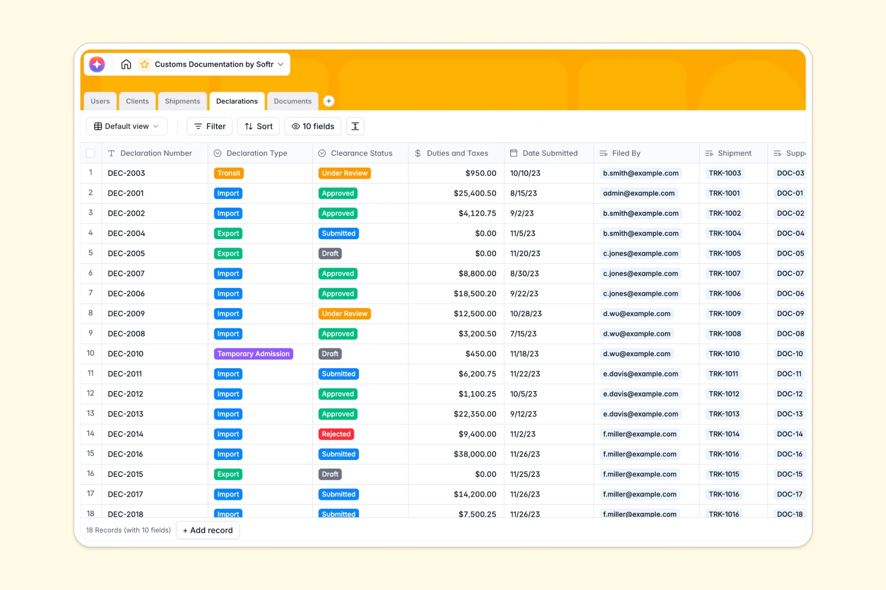Click the Rejected status for DEC-2014
The height and width of the screenshot is (590, 886).
[x=336, y=434]
